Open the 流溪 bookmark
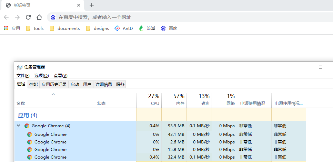Image resolution: width=333 pixels, height=162 pixels. [147, 29]
